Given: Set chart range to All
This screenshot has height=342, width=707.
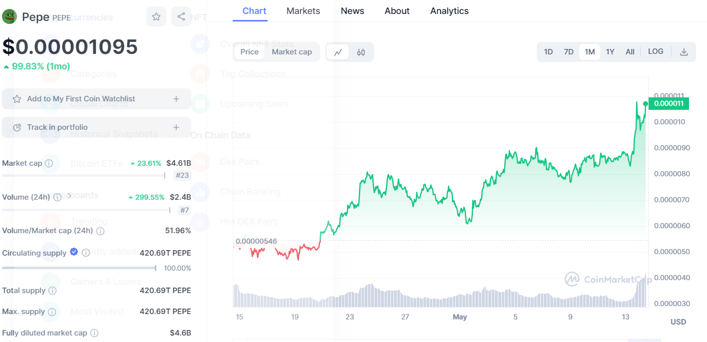Looking at the screenshot, I should tap(630, 52).
